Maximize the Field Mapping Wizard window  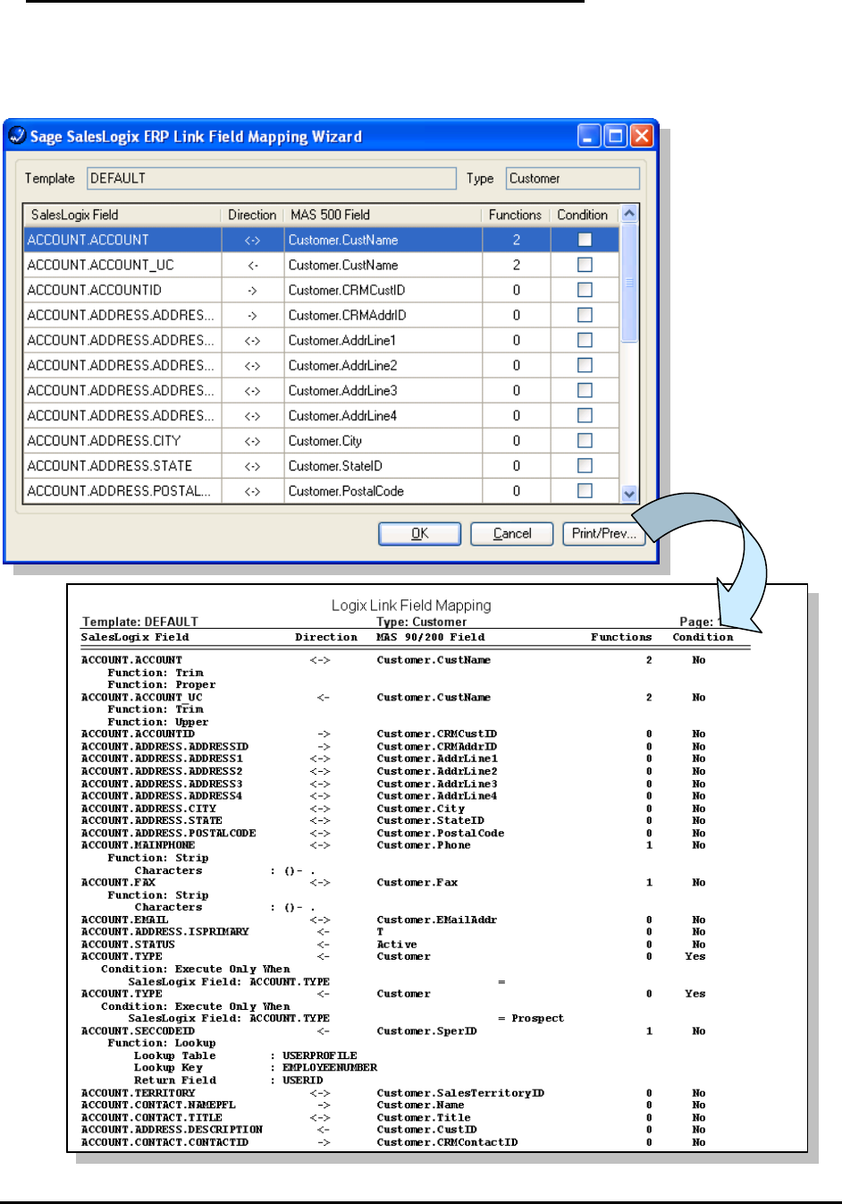(x=615, y=136)
